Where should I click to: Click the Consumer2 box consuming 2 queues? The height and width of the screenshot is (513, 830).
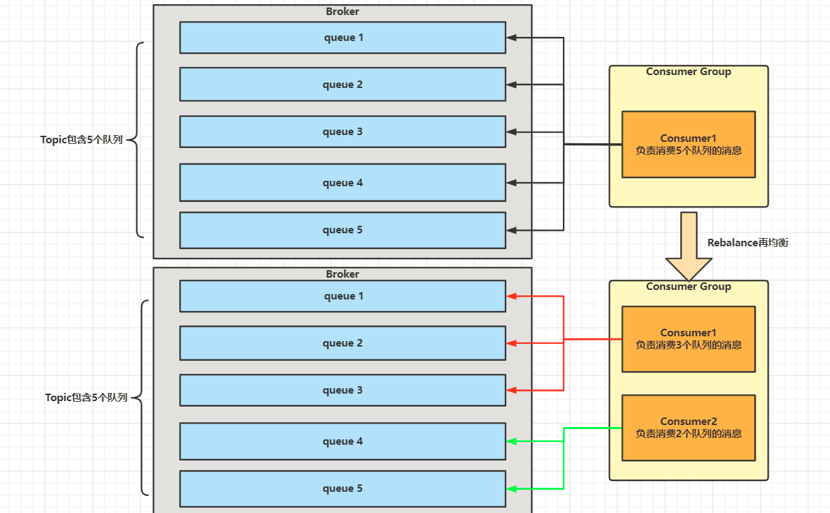pos(688,428)
